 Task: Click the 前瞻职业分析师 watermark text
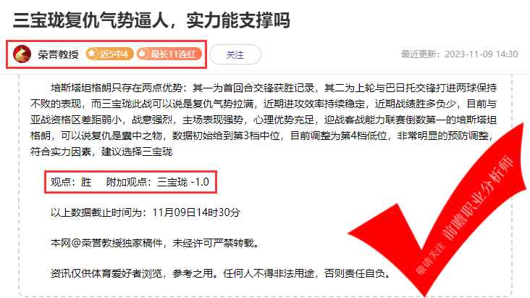(477, 198)
